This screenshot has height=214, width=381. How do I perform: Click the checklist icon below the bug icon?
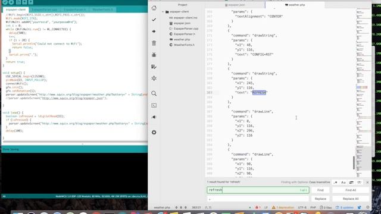[x=154, y=67]
